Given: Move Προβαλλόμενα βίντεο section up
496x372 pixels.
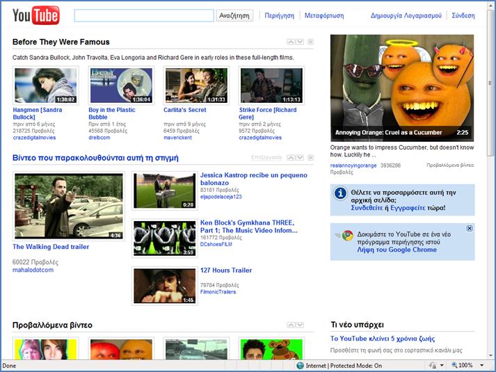Looking at the screenshot, I should [291, 325].
